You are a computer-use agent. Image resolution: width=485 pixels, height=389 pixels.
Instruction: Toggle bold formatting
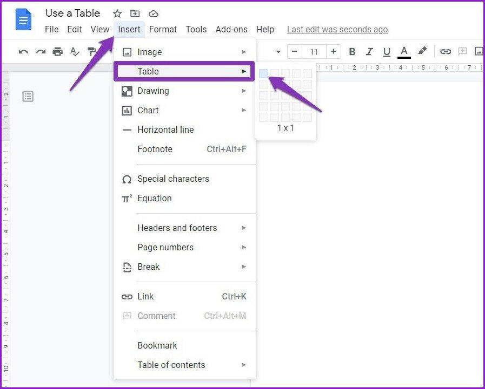click(x=352, y=52)
